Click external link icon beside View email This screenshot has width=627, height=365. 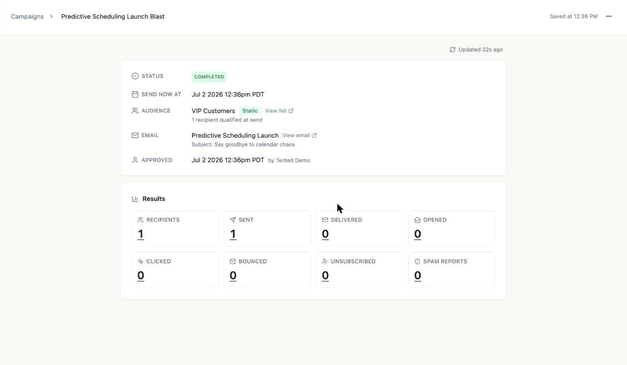(314, 135)
